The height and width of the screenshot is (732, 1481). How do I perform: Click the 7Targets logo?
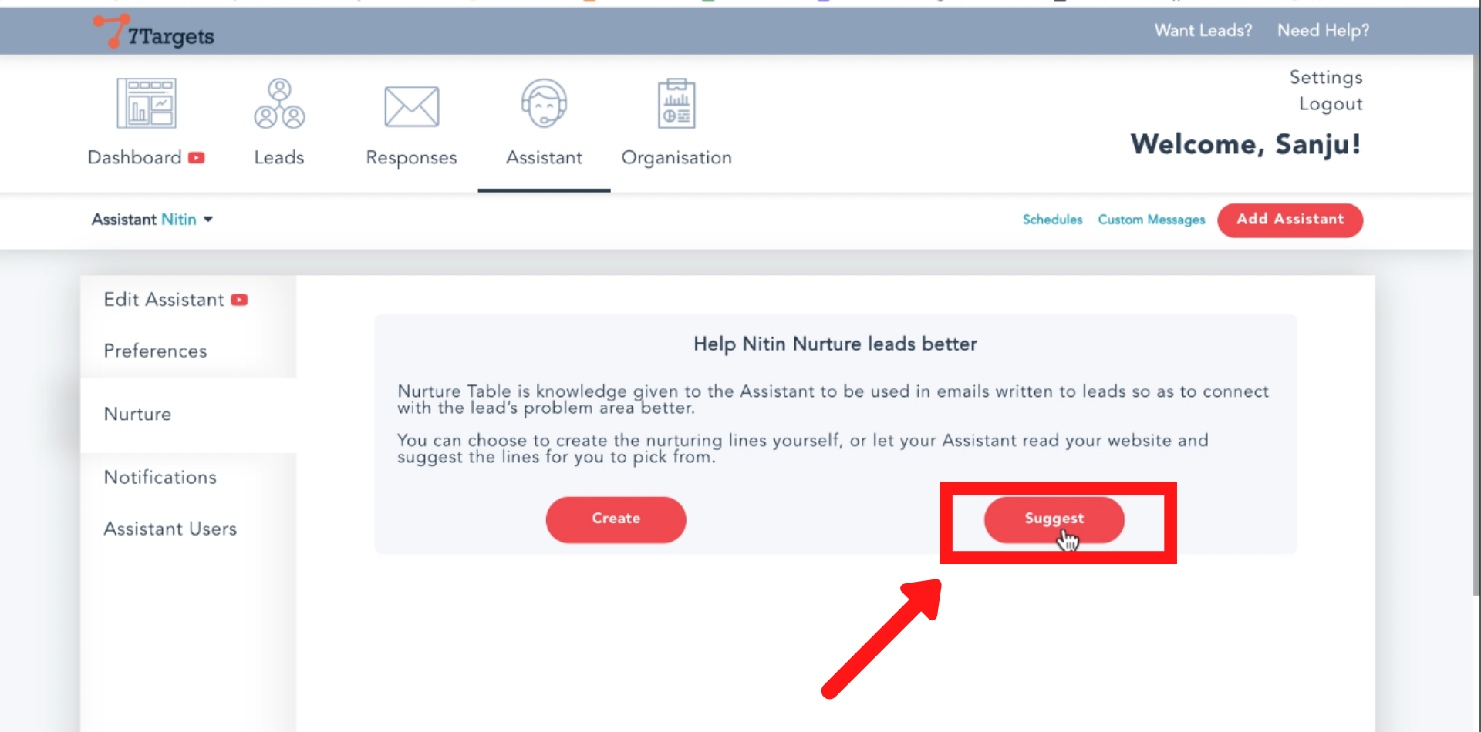[154, 32]
